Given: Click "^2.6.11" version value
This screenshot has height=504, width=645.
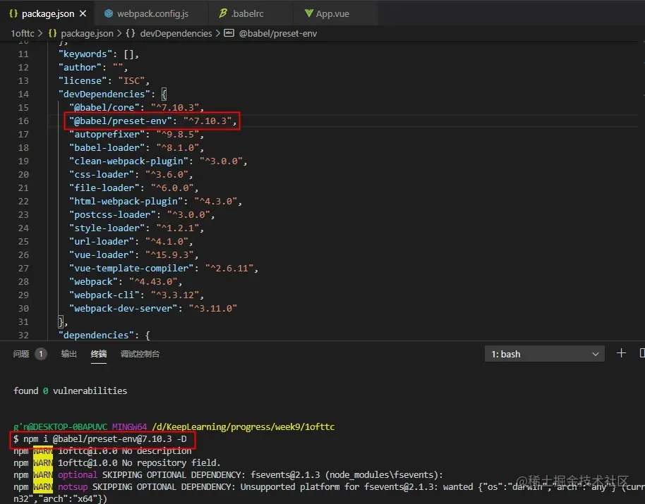Looking at the screenshot, I should [x=229, y=269].
